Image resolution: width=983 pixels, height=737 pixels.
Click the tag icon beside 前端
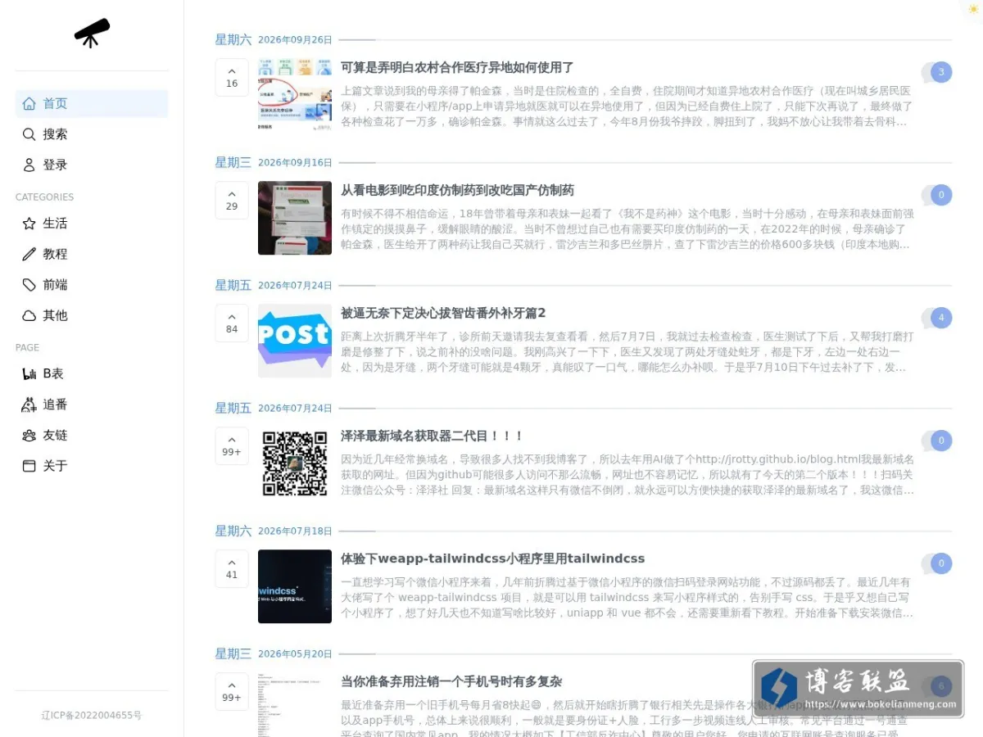[29, 285]
